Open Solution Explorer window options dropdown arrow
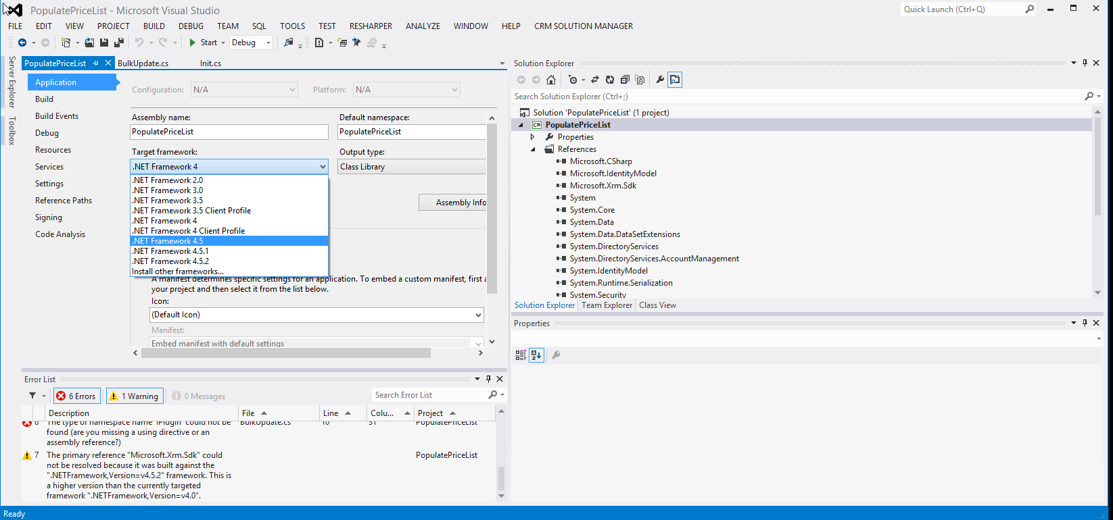Screen dimensions: 1113x520 pos(1073,63)
